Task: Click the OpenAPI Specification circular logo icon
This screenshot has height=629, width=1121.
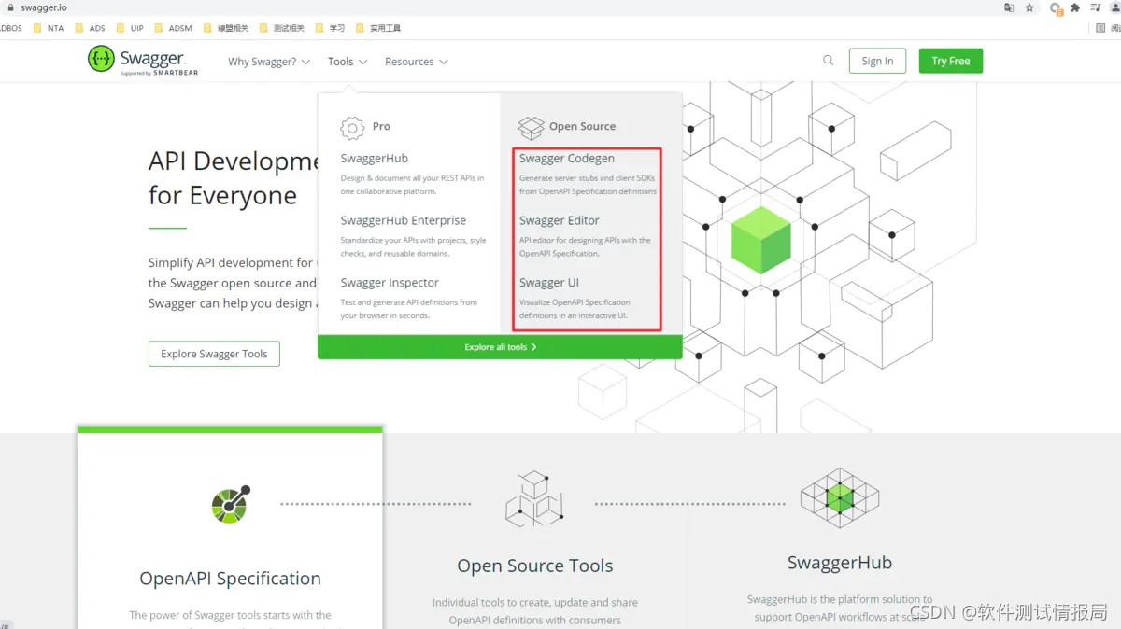Action: tap(231, 505)
